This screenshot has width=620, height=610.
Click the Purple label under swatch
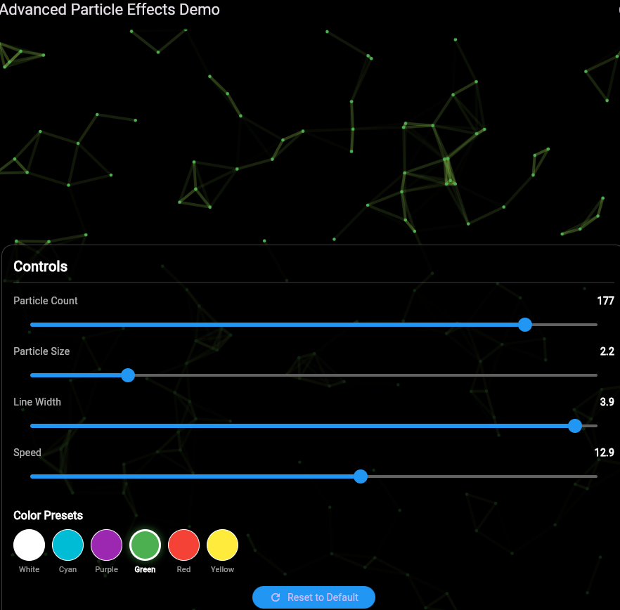tap(106, 569)
